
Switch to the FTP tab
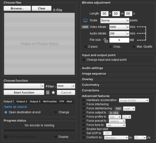click(62, 101)
